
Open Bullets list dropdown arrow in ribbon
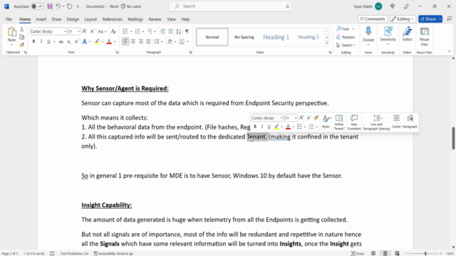coord(131,31)
